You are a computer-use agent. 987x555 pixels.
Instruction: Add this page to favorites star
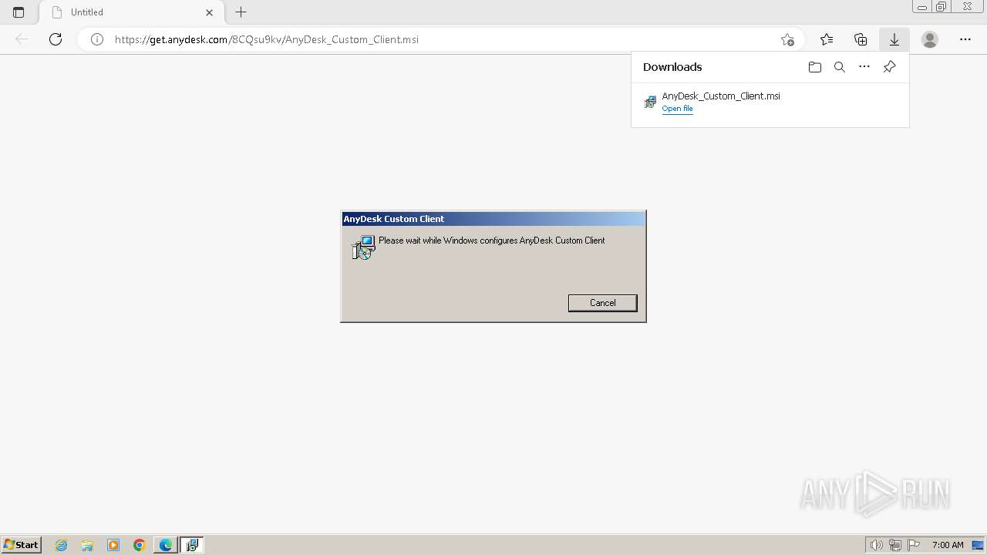pos(787,39)
